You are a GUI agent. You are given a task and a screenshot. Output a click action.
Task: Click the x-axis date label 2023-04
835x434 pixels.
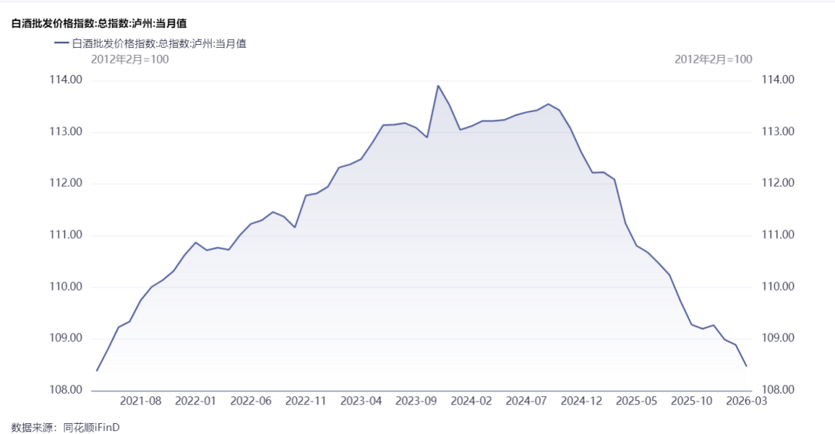361,401
